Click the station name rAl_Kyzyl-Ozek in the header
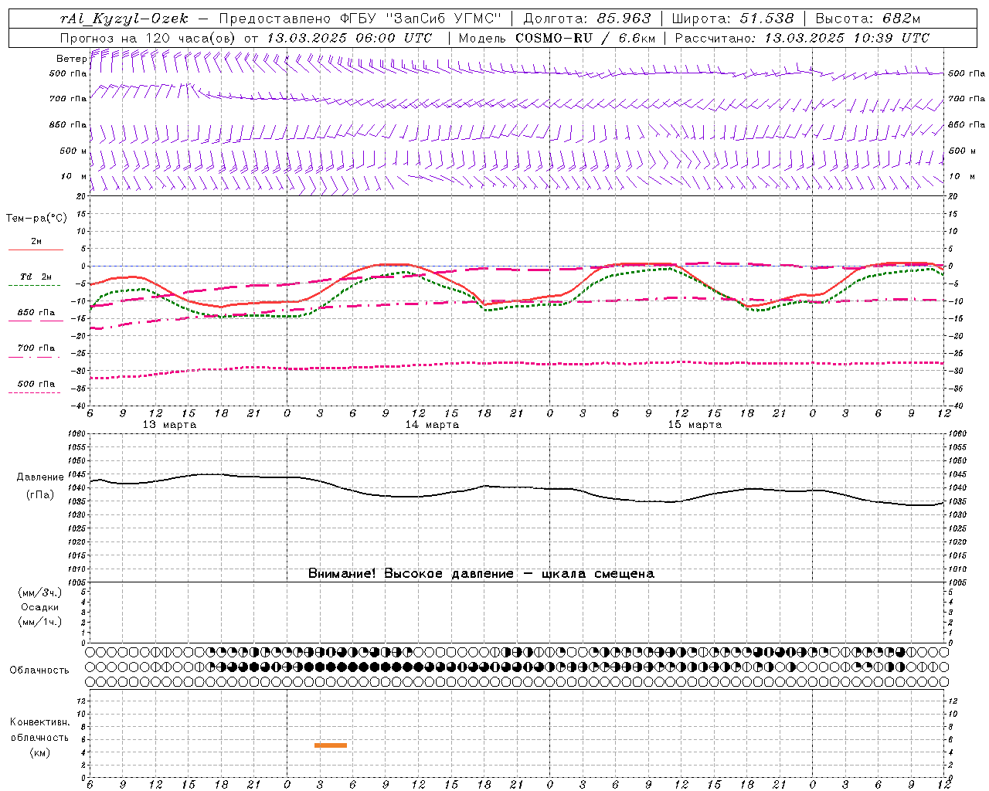989x791 pixels. 124,19
